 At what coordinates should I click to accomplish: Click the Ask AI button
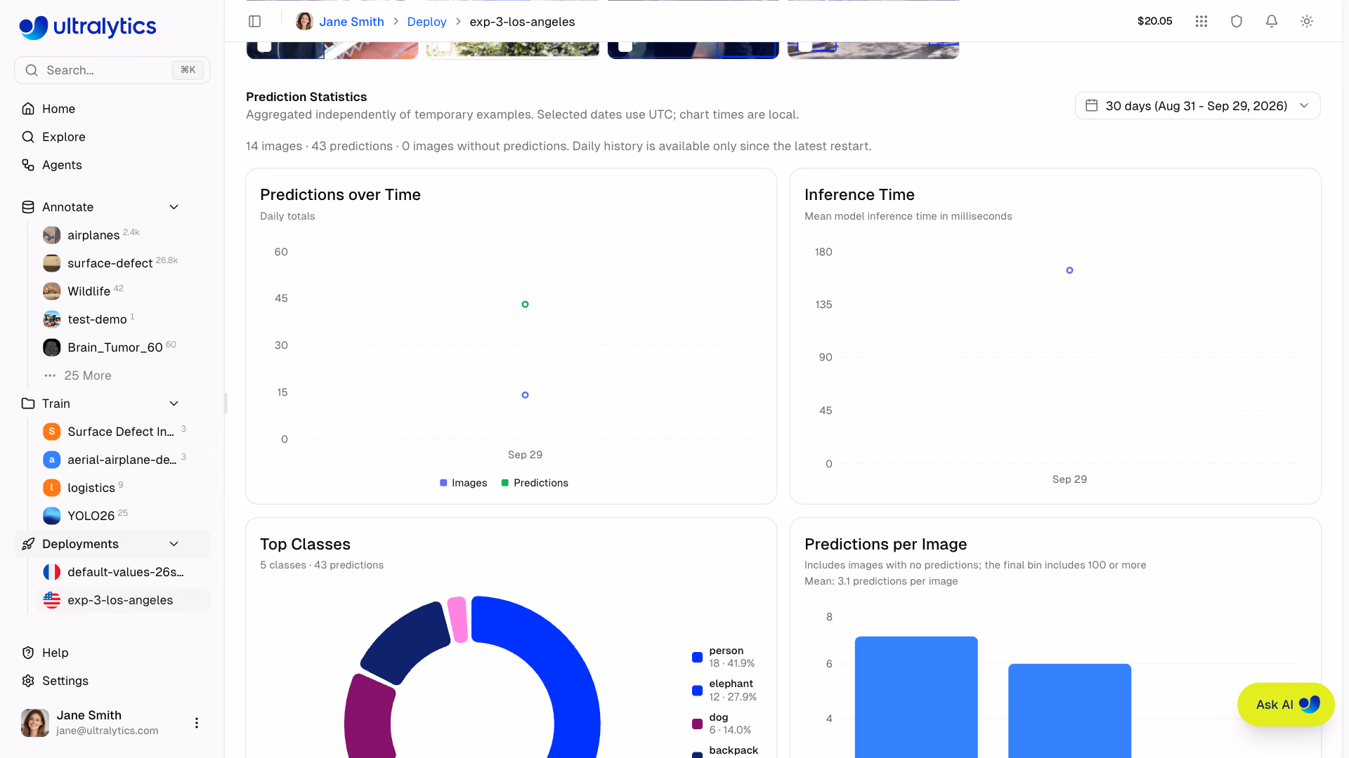click(x=1286, y=705)
